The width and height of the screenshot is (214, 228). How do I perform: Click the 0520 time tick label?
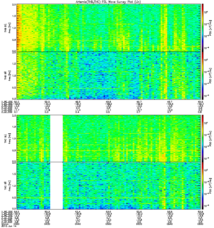click(139, 224)
